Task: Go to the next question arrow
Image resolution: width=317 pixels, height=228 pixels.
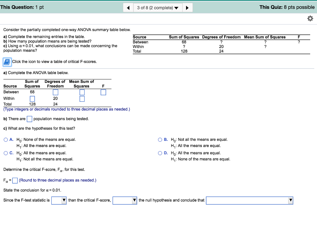Action: (187, 8)
